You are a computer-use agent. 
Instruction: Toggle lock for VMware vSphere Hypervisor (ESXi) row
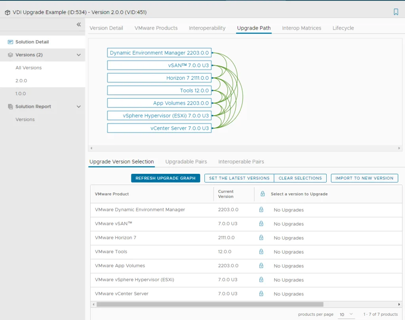261,279
